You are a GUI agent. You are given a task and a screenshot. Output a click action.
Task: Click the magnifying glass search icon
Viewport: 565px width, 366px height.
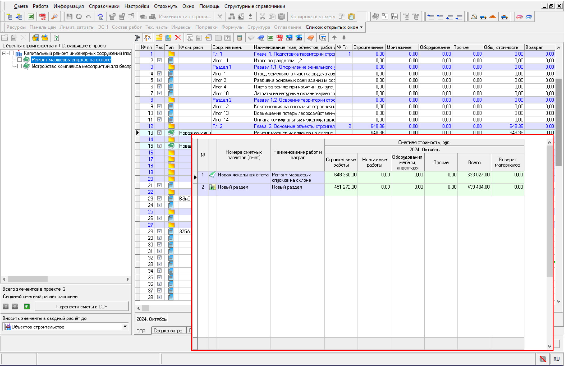[55, 17]
